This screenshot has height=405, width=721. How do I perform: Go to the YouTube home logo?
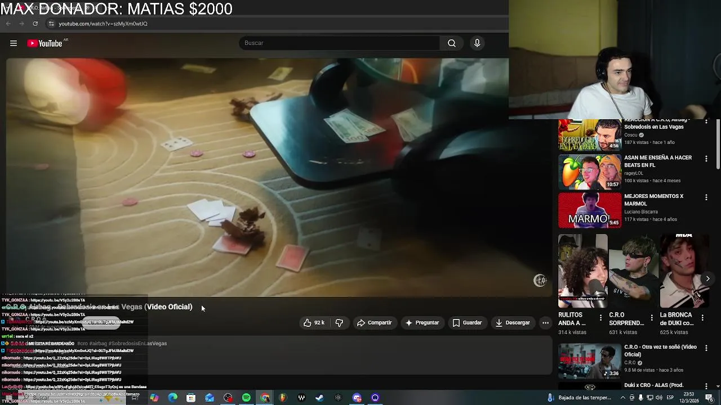45,43
